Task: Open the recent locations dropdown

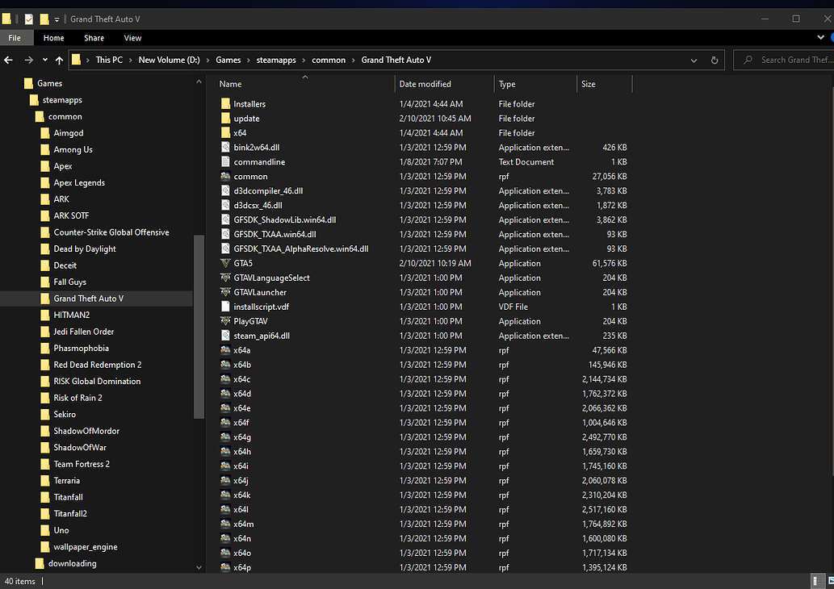Action: click(45, 60)
